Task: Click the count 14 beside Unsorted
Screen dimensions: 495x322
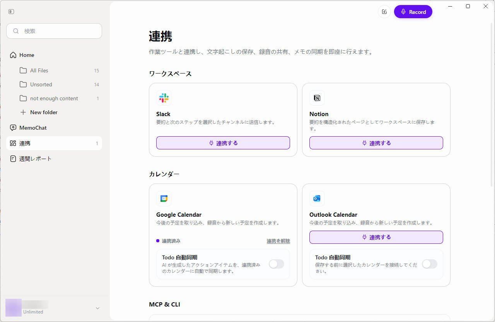Action: [97, 84]
